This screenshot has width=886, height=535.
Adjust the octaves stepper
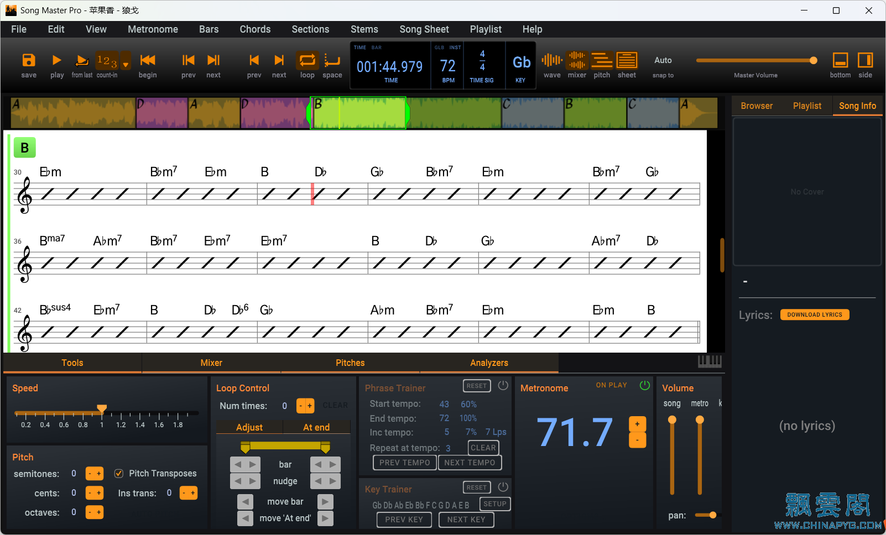point(95,512)
